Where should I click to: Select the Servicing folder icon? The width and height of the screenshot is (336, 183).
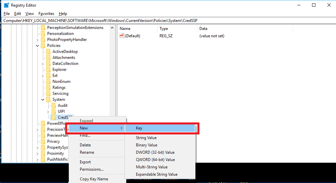click(49, 94)
